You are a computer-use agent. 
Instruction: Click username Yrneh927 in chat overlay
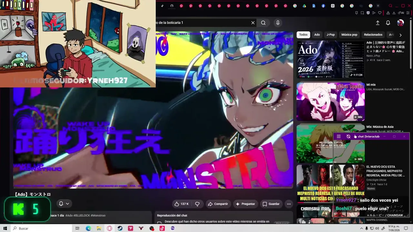coord(346,200)
